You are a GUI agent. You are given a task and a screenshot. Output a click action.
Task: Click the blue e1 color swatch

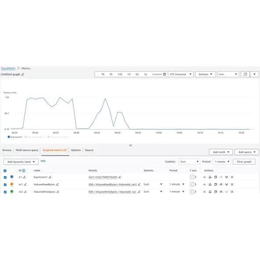pos(12,177)
